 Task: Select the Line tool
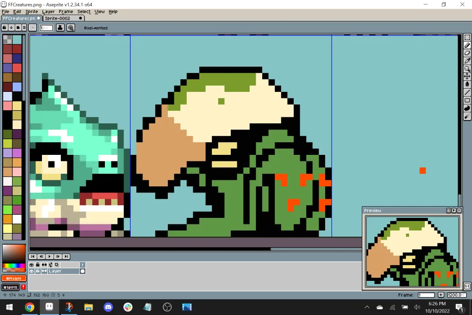[467, 92]
